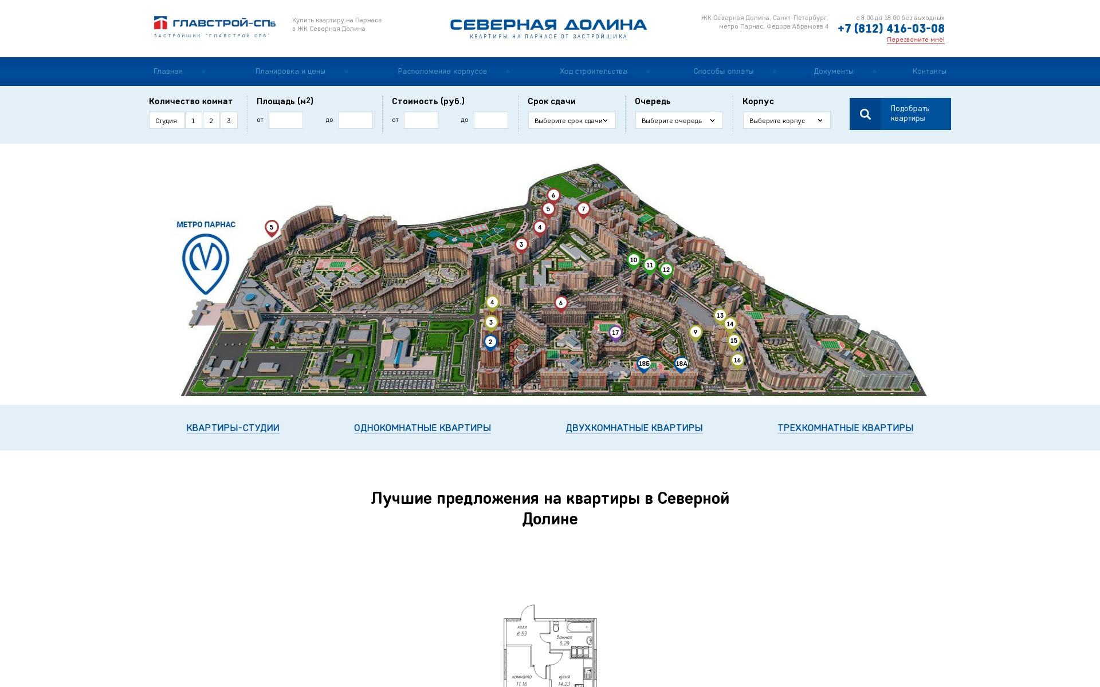
Task: Open the Трехкомнатные квартиры link
Action: (845, 428)
